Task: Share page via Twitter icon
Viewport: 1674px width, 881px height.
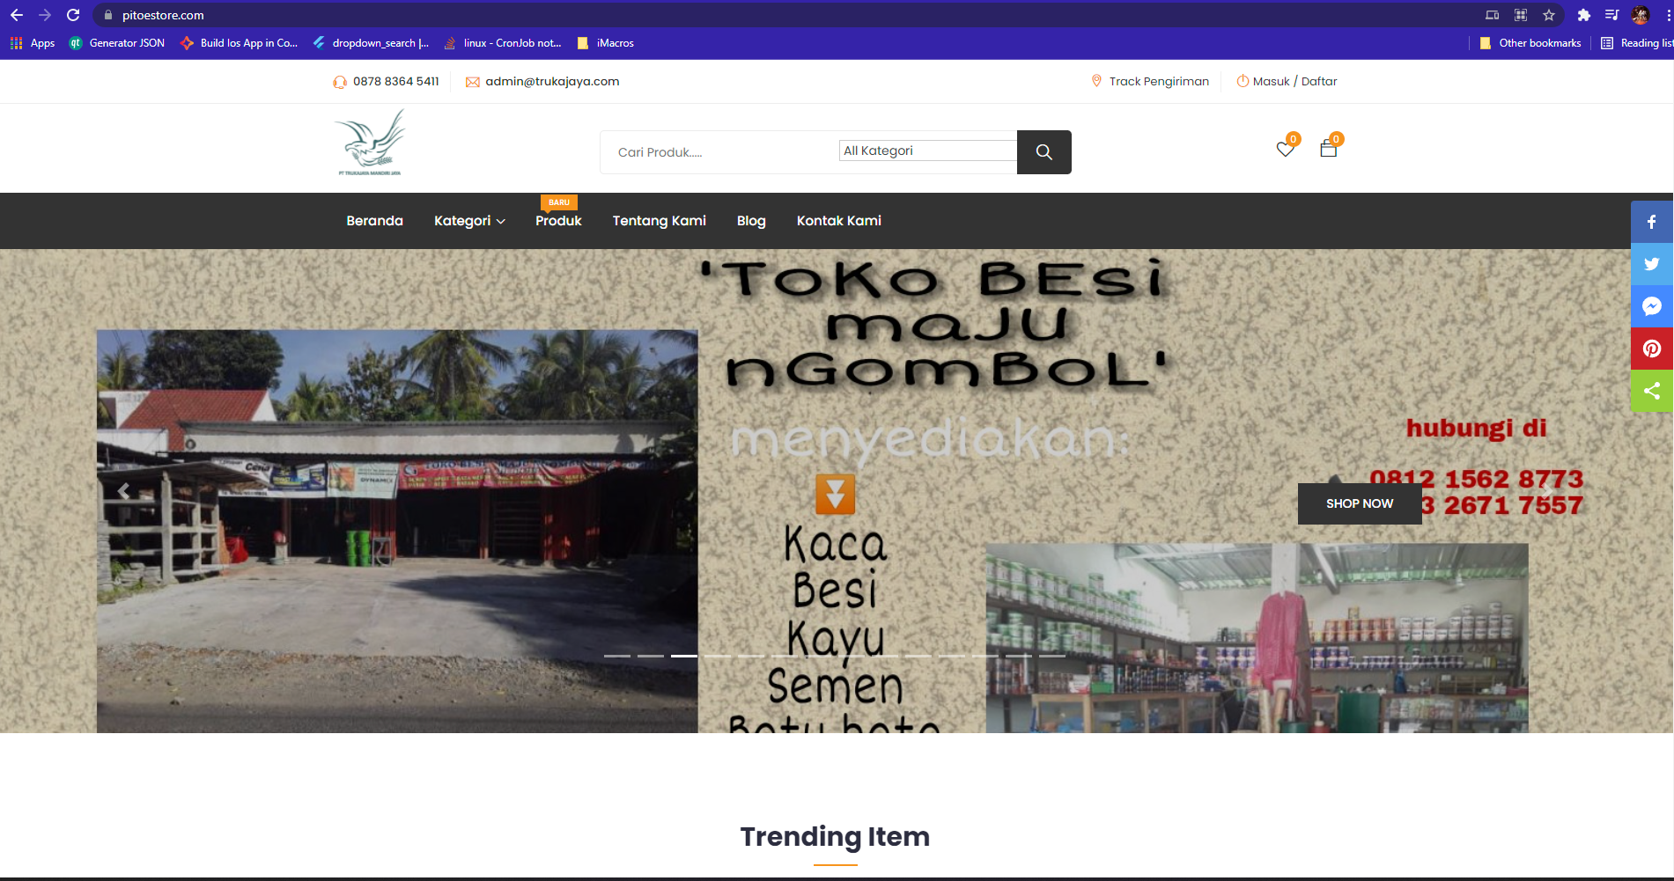Action: pos(1651,264)
